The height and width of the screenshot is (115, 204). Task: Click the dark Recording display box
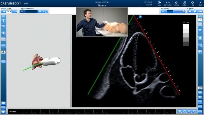pyautogui.click(x=170, y=11)
